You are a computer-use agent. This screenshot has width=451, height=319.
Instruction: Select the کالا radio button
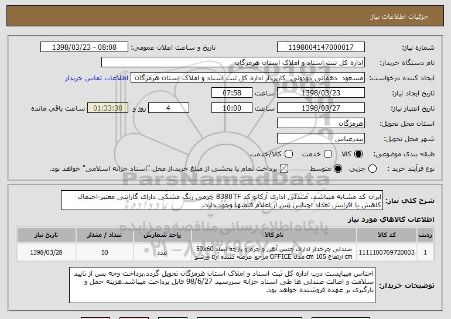pos(358,154)
